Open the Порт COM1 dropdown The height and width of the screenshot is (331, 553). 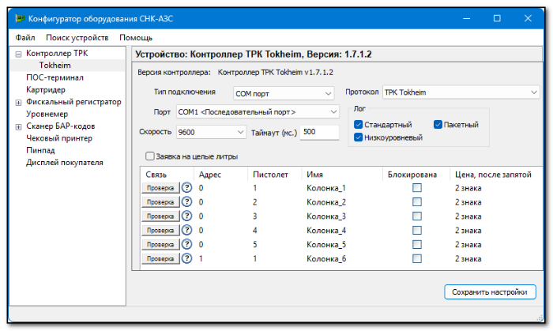(x=258, y=111)
